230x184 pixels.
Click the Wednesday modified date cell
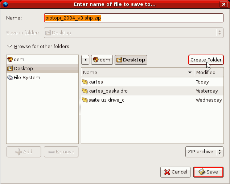click(209, 100)
